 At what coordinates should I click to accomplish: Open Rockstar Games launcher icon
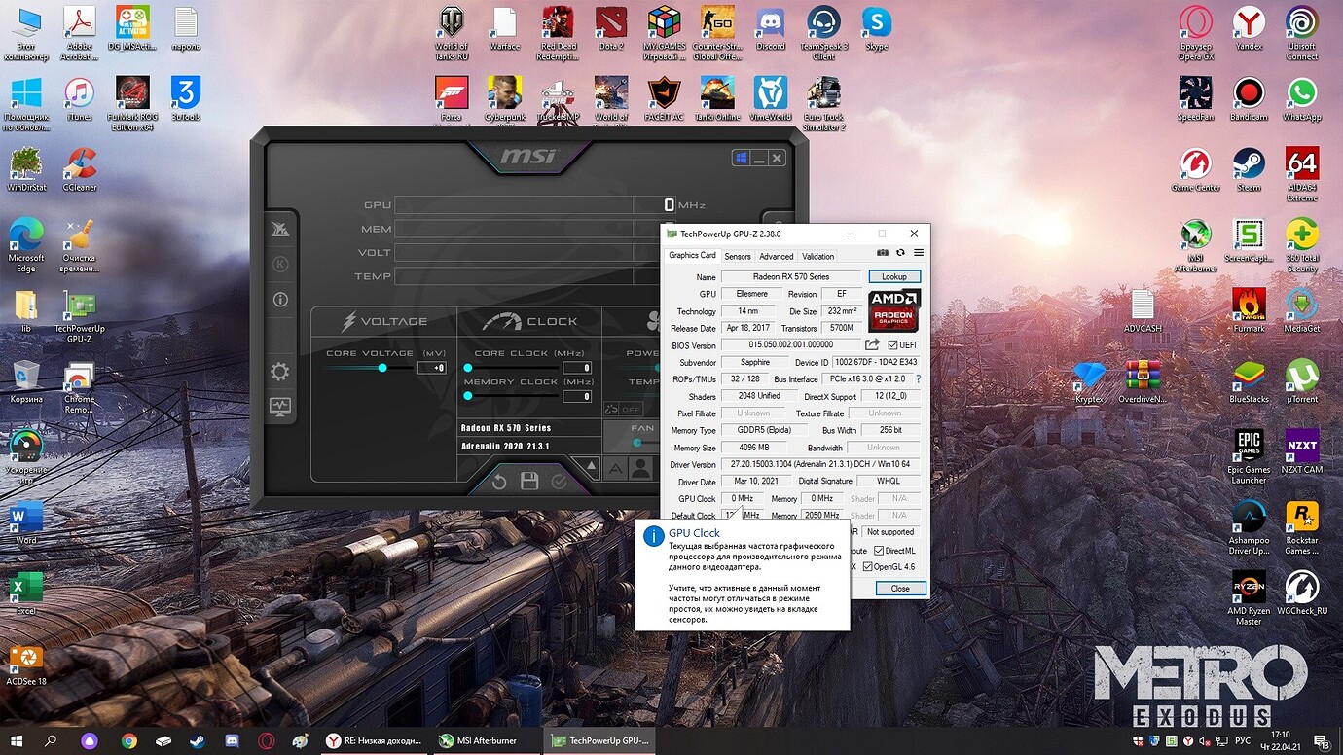point(1302,527)
